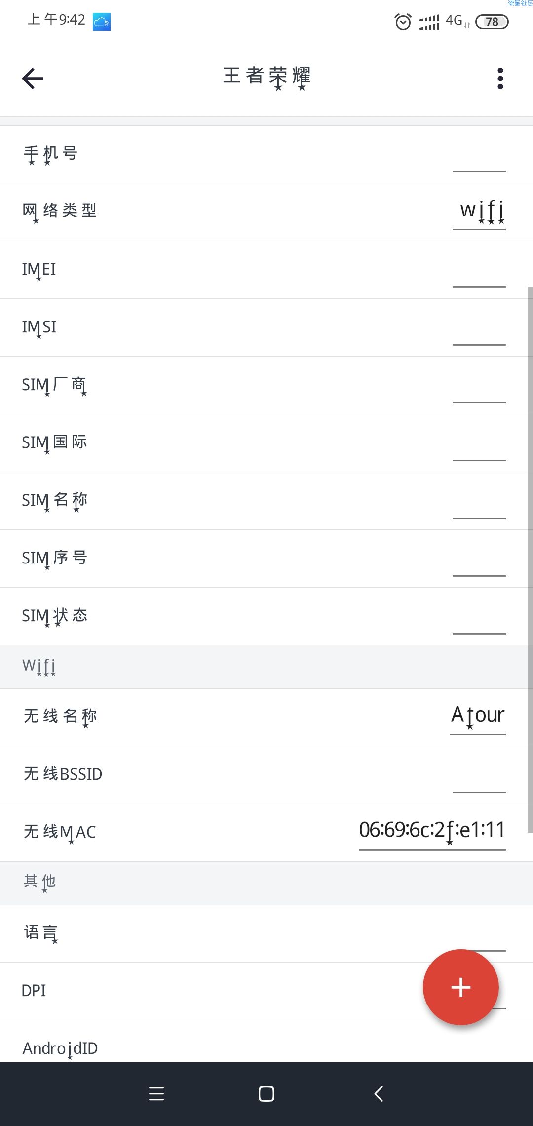Screen dimensions: 533x1126
Task: Tap the red plus floating button
Action: pos(461,987)
